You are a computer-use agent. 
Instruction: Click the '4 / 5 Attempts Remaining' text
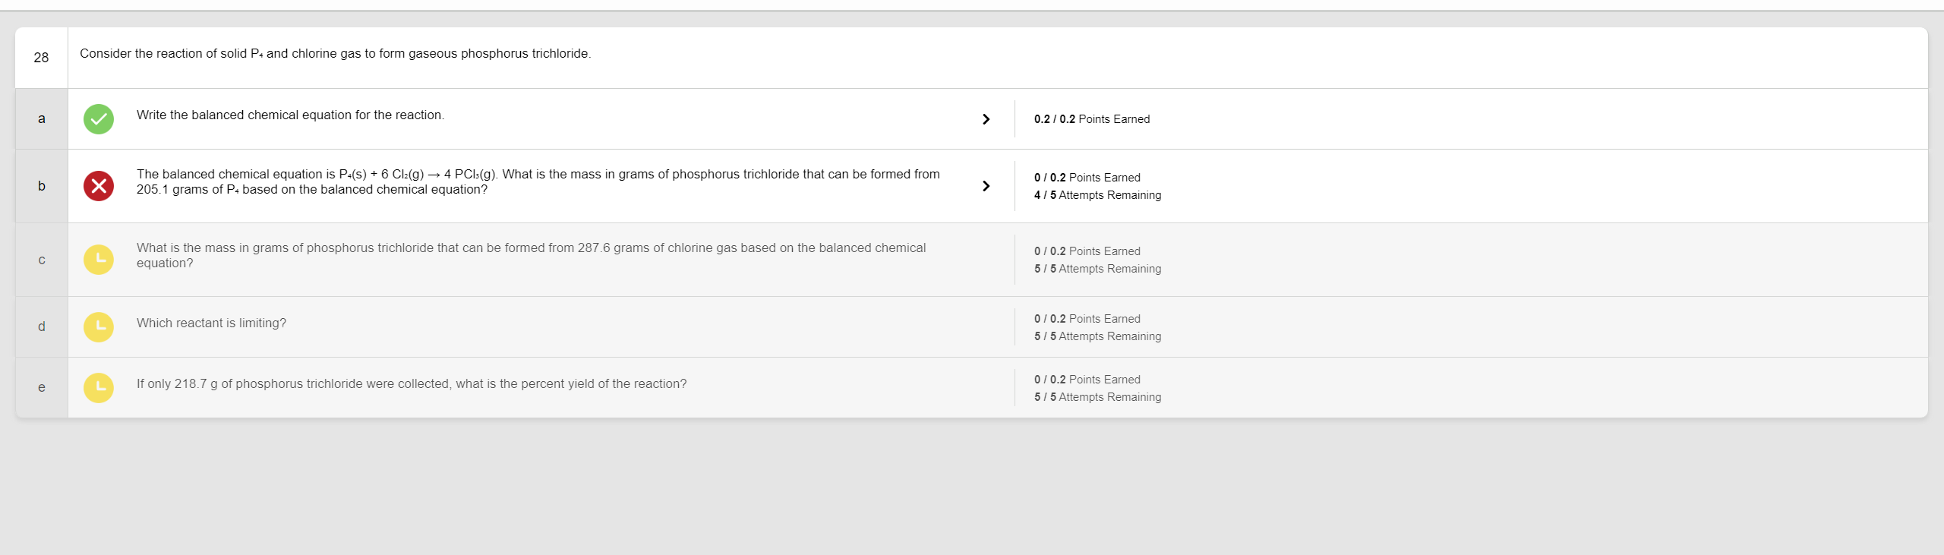pyautogui.click(x=1097, y=195)
